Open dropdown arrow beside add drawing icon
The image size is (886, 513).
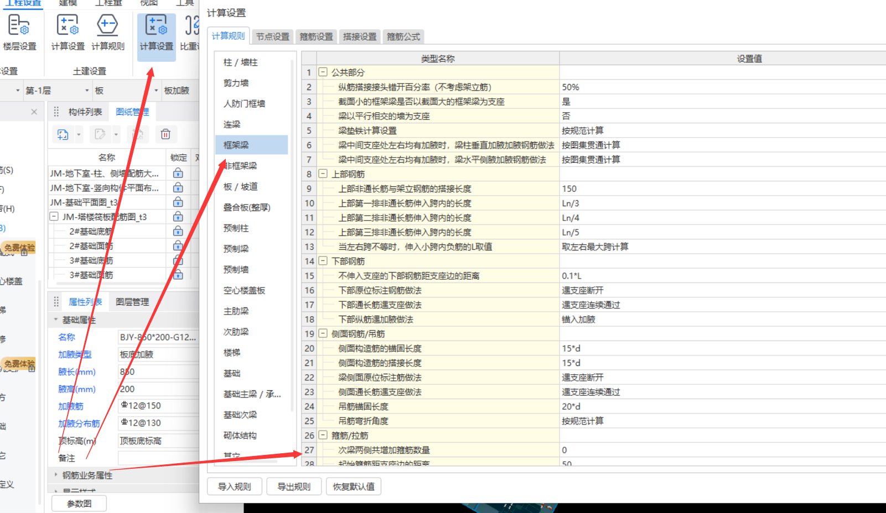[79, 134]
